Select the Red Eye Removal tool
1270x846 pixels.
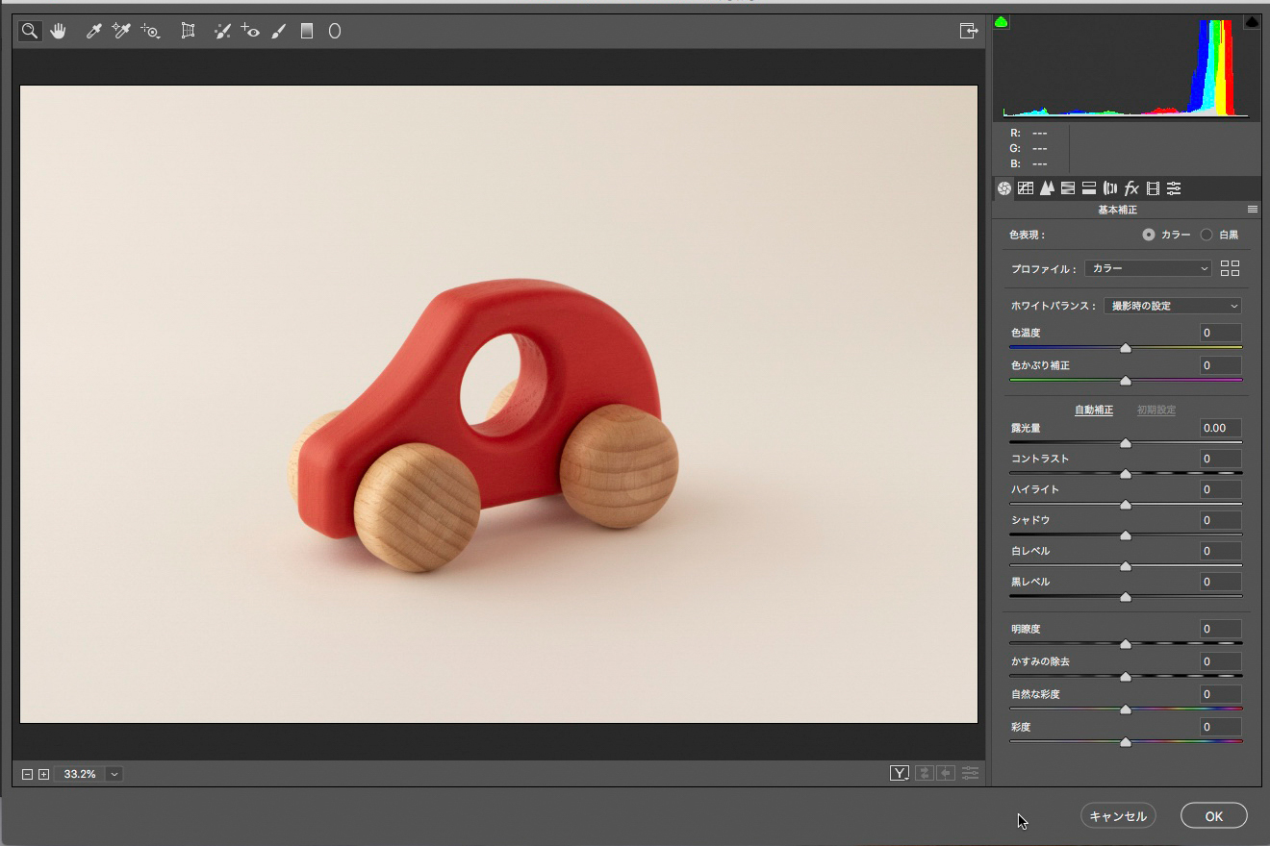pos(250,32)
